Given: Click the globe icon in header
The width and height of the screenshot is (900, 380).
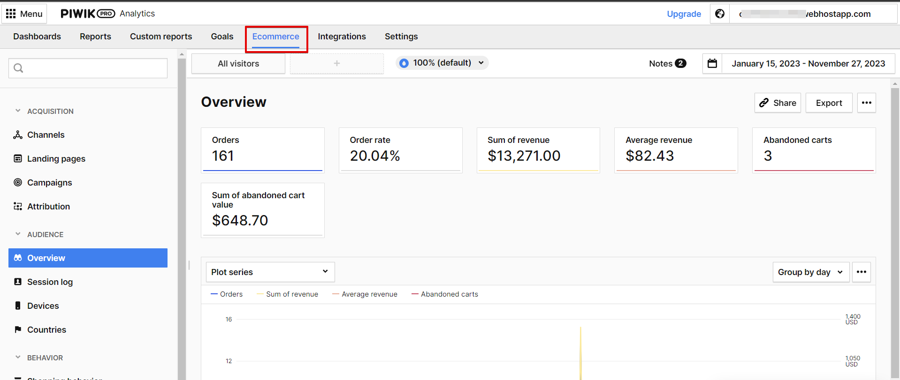Looking at the screenshot, I should [719, 14].
